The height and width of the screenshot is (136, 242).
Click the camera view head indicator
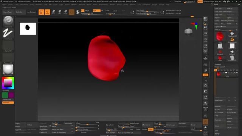(x=188, y=31)
